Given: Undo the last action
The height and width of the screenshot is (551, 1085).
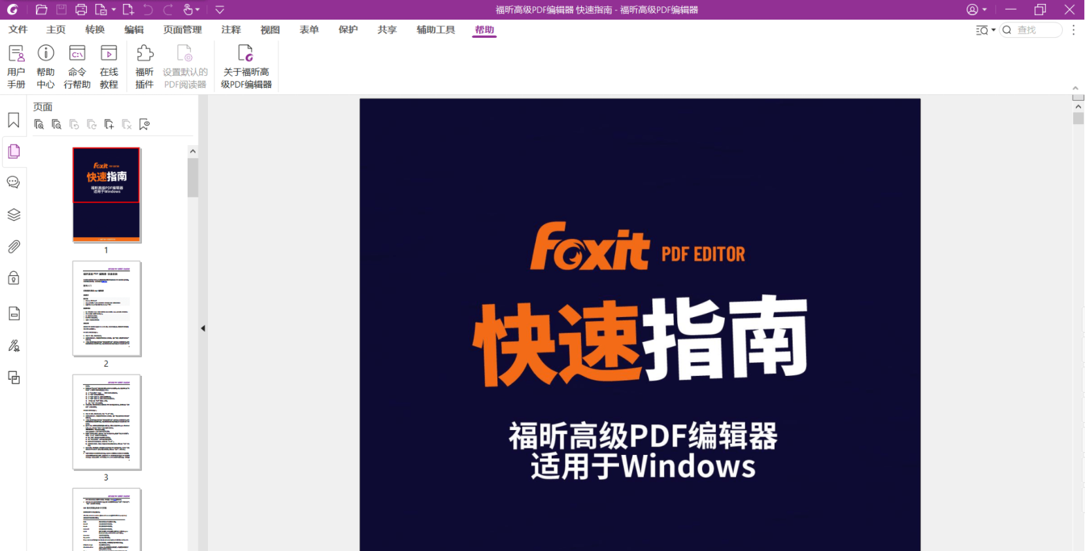Looking at the screenshot, I should tap(148, 9).
